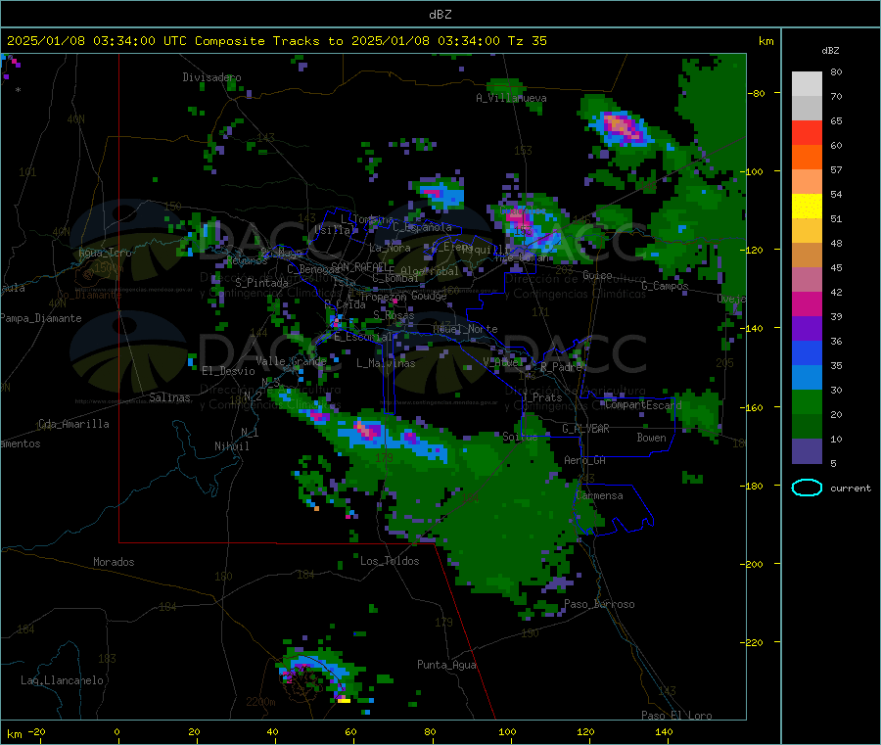
Task: Click the C_Campos map label
Action: [x=665, y=286]
